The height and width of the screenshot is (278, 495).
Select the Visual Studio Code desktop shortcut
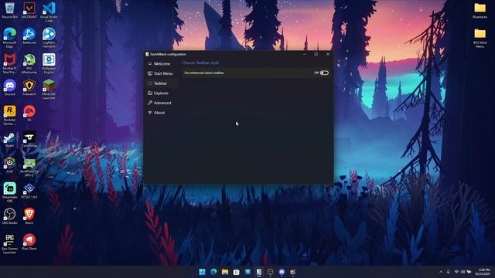coord(49,12)
